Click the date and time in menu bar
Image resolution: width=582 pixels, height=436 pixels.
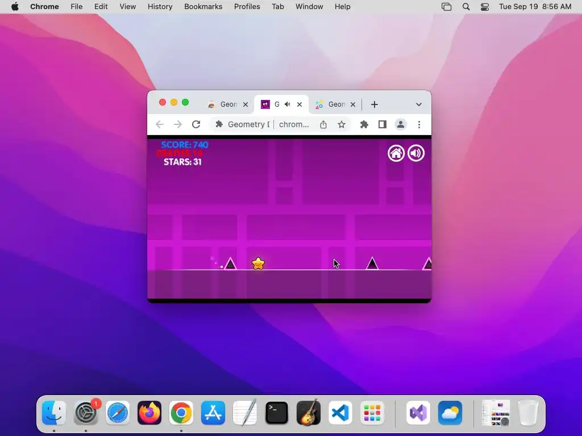(x=535, y=7)
